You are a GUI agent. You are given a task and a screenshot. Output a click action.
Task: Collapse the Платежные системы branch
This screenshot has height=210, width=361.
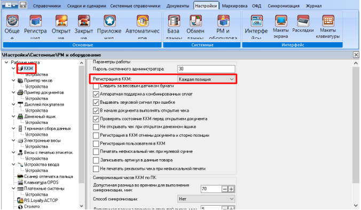(13, 188)
